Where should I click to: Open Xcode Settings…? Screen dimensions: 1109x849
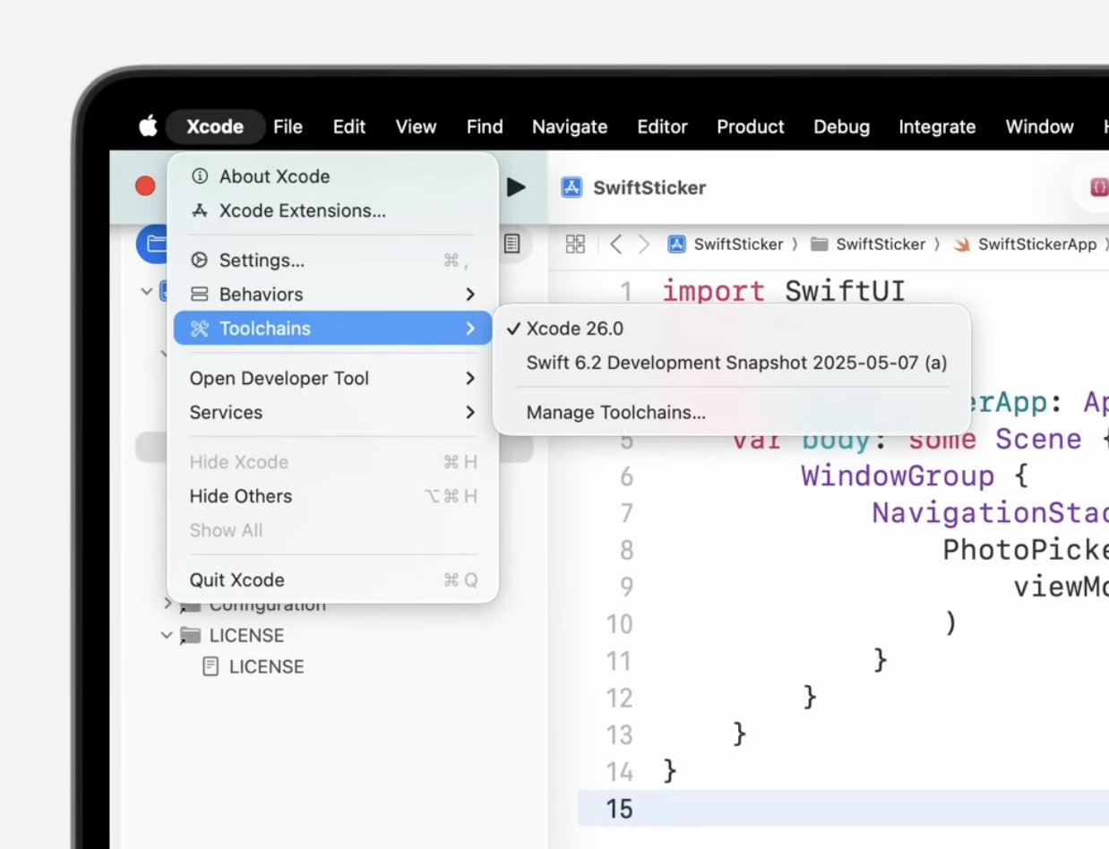coord(332,261)
